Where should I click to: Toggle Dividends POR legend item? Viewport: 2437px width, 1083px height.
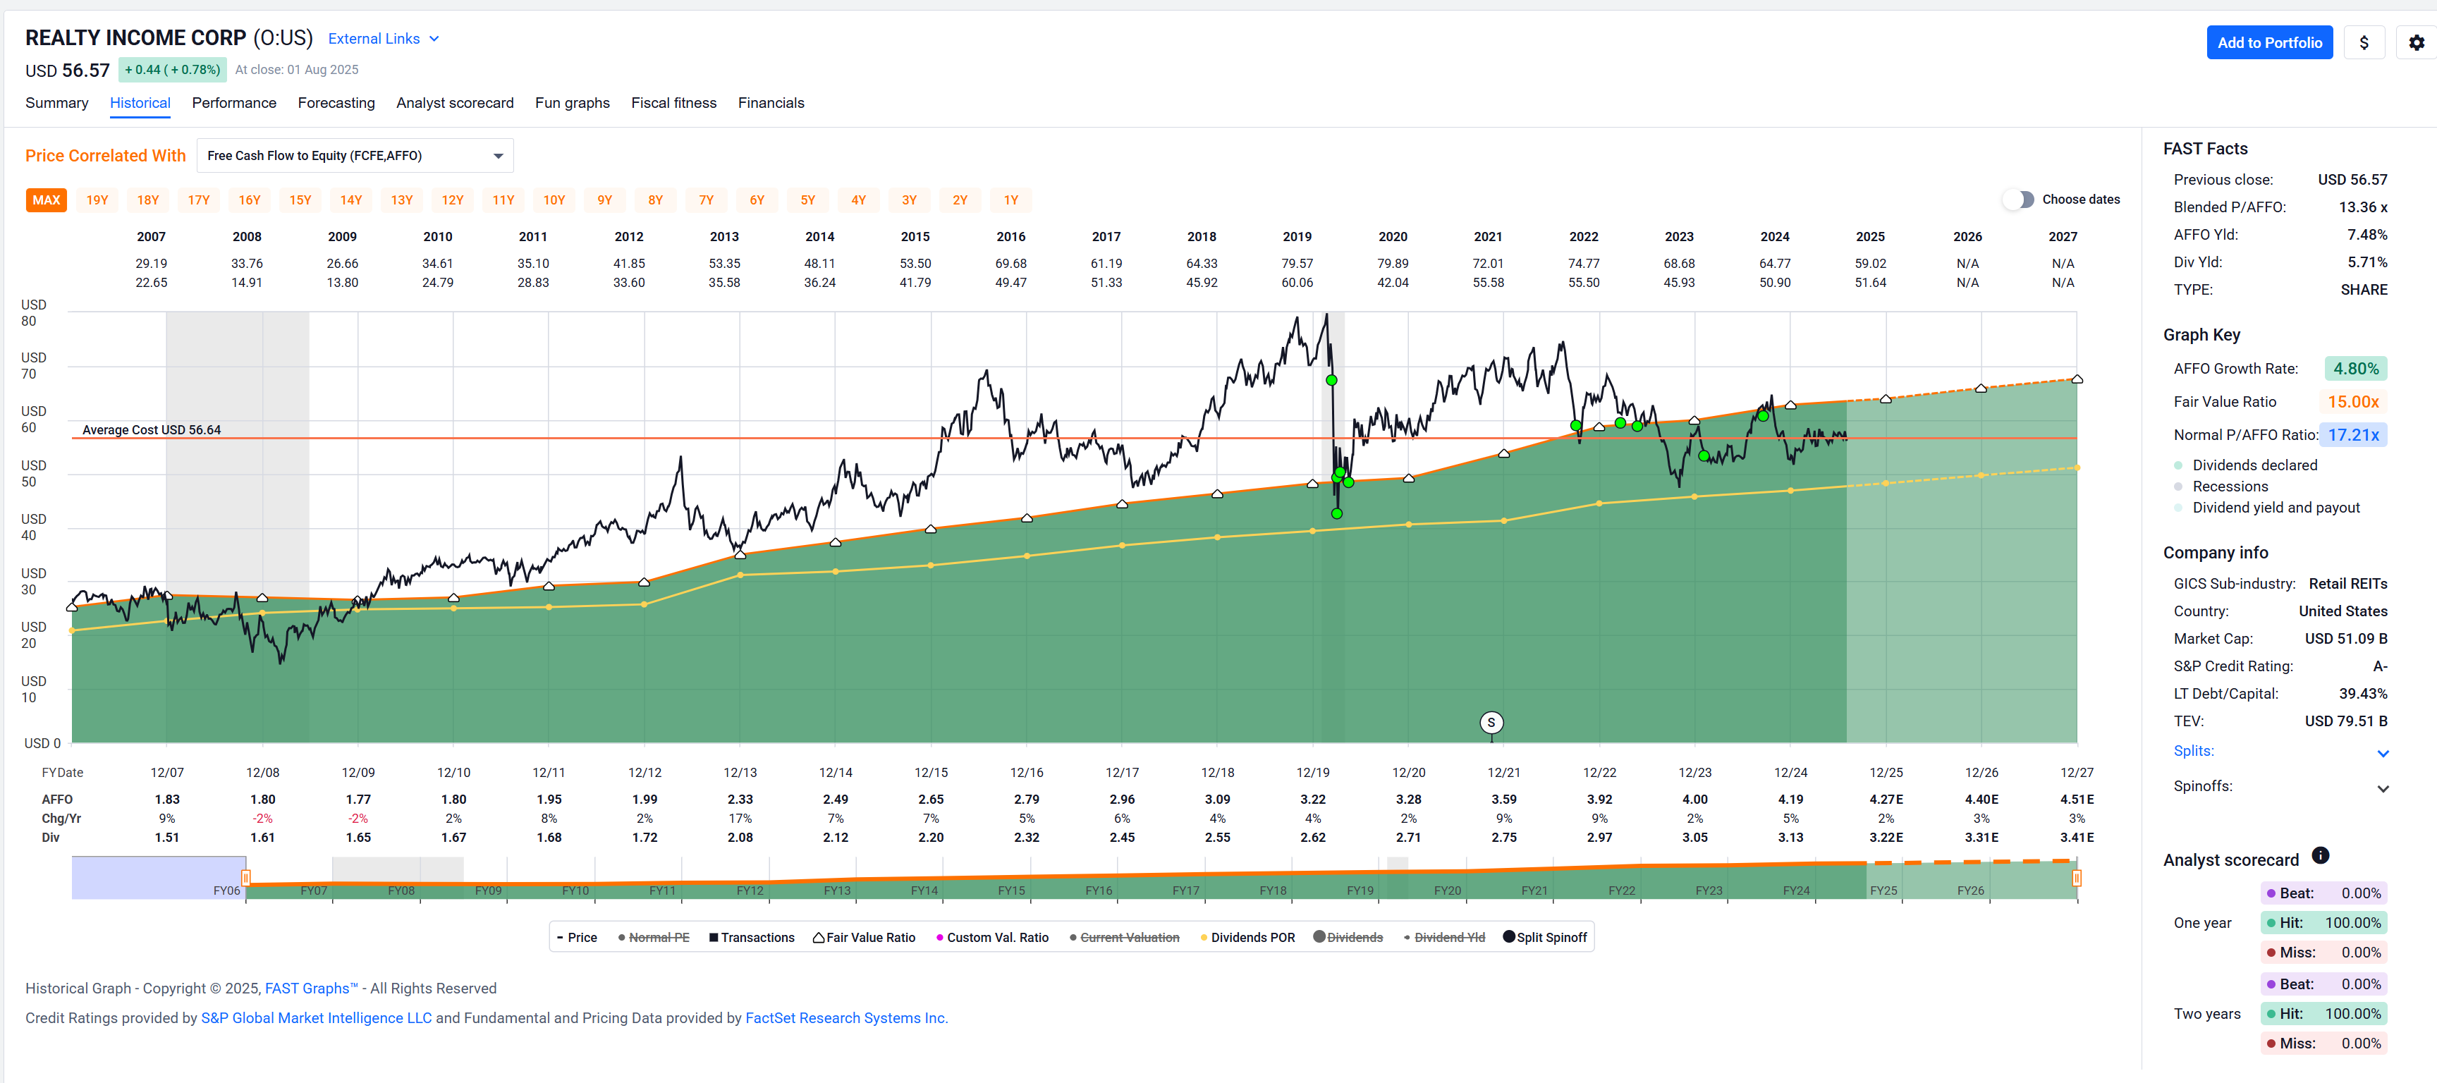click(x=1247, y=937)
